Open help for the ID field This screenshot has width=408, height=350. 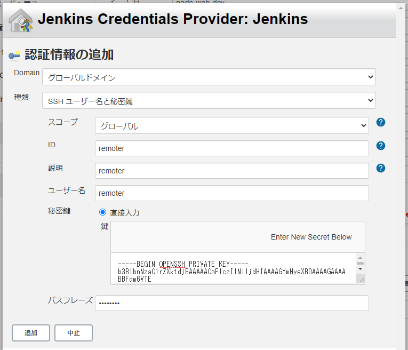click(x=380, y=146)
